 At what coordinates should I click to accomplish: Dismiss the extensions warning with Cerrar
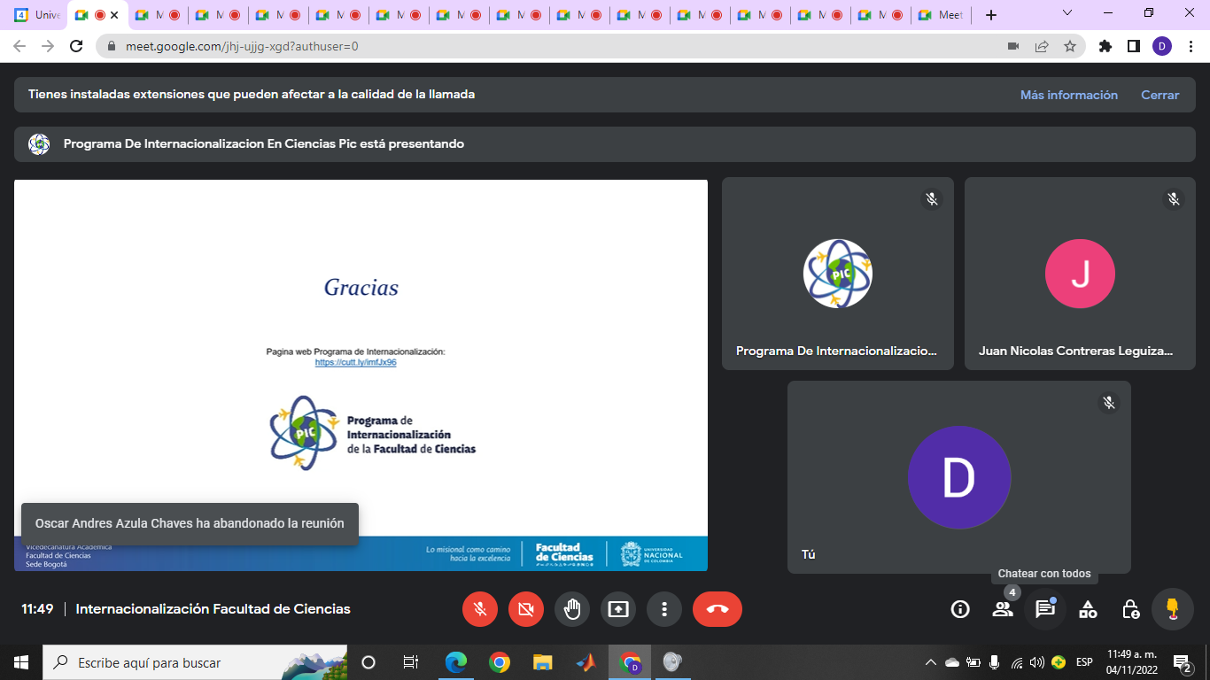click(1160, 95)
